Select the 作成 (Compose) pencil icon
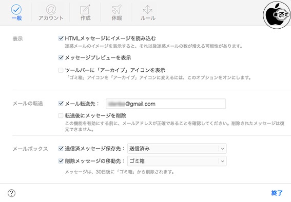This screenshot has height=202, width=291. click(x=85, y=9)
